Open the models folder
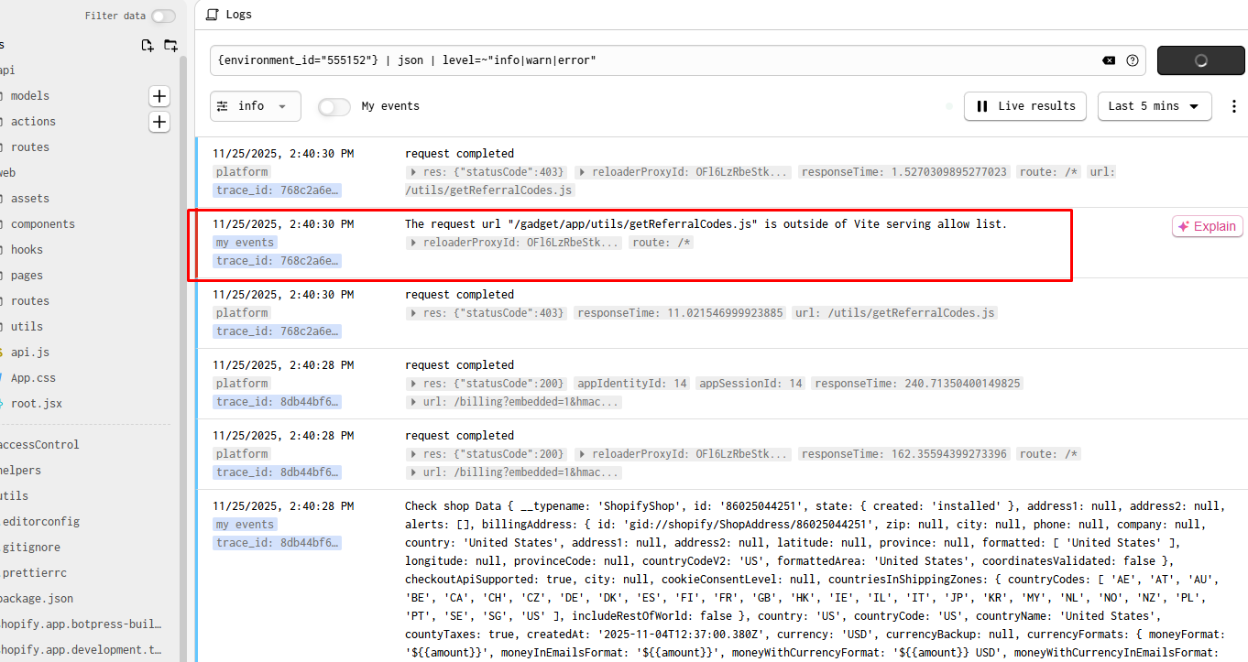 tap(29, 96)
